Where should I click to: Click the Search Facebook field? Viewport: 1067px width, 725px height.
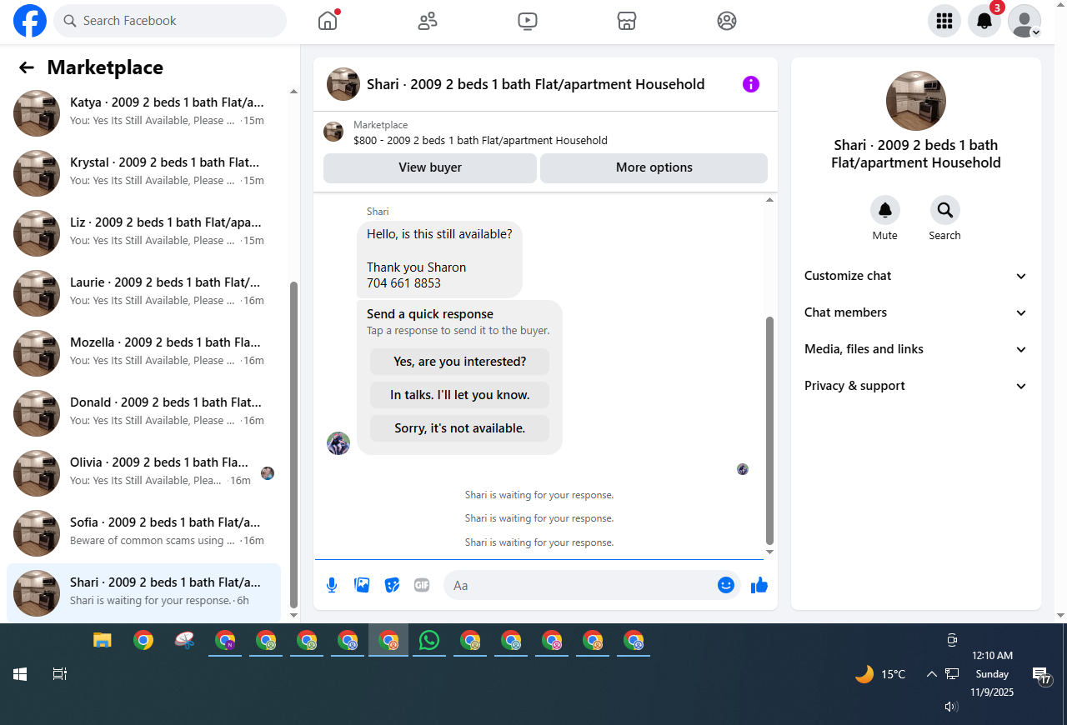pos(170,21)
